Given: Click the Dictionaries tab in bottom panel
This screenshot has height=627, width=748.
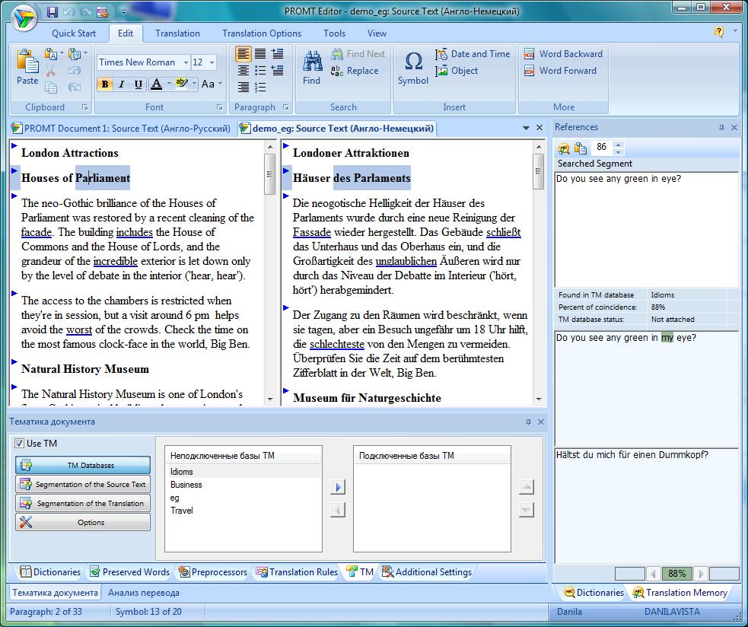Looking at the screenshot, I should pyautogui.click(x=50, y=572).
